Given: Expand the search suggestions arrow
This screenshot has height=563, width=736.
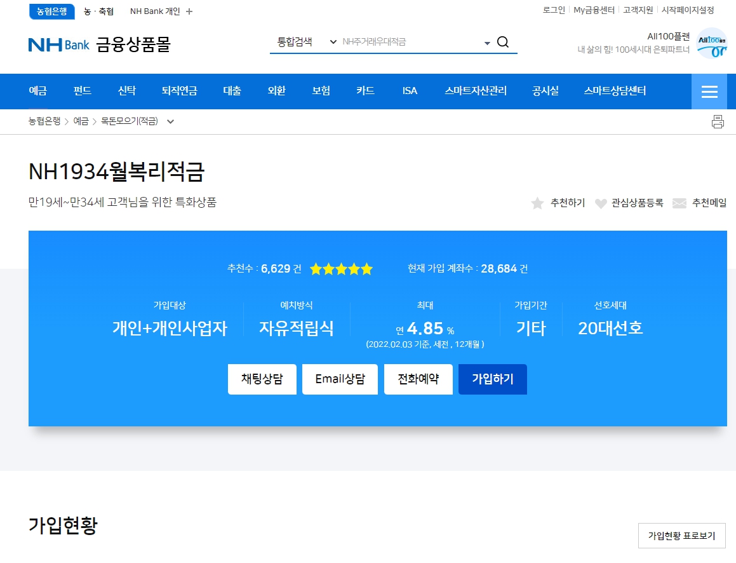Looking at the screenshot, I should pos(487,43).
